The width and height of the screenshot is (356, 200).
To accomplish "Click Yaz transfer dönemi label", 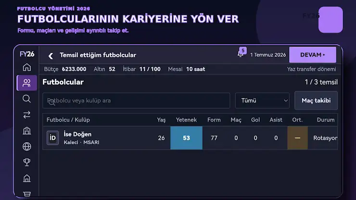I will click(312, 69).
